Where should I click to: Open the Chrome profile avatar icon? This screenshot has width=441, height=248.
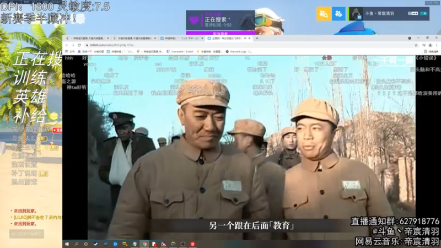[x=431, y=45]
